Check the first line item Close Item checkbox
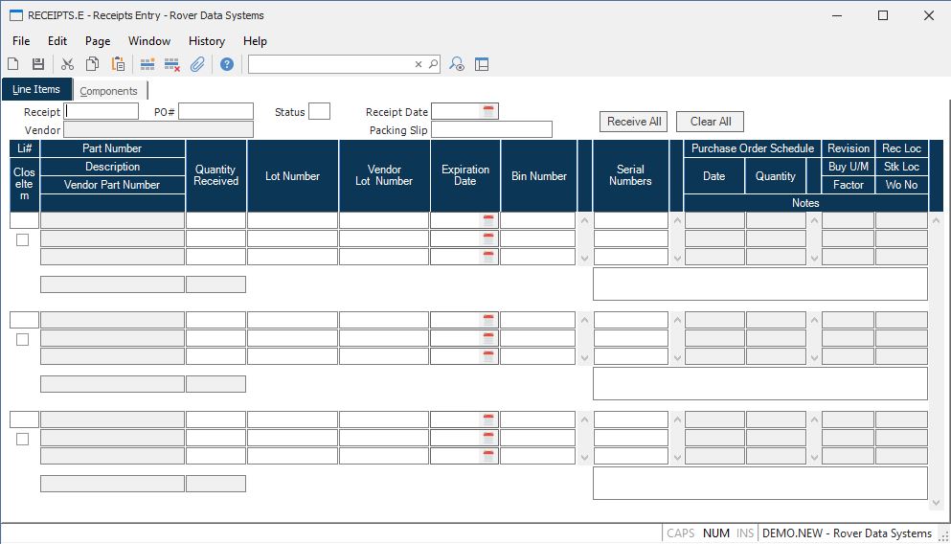This screenshot has height=544, width=951. point(23,239)
